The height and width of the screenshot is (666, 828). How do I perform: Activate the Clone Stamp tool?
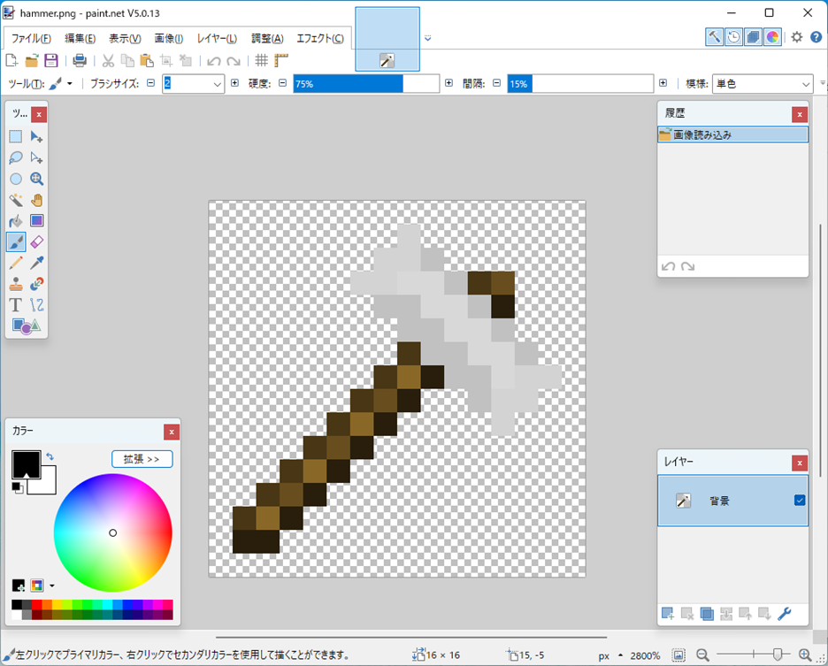pyautogui.click(x=16, y=284)
